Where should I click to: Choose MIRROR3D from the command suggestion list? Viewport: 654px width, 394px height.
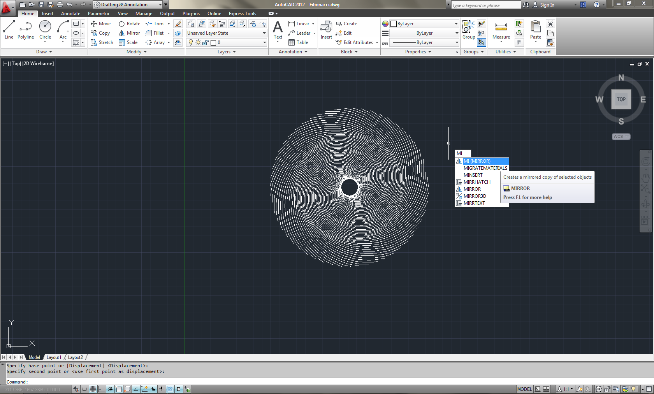pyautogui.click(x=475, y=196)
